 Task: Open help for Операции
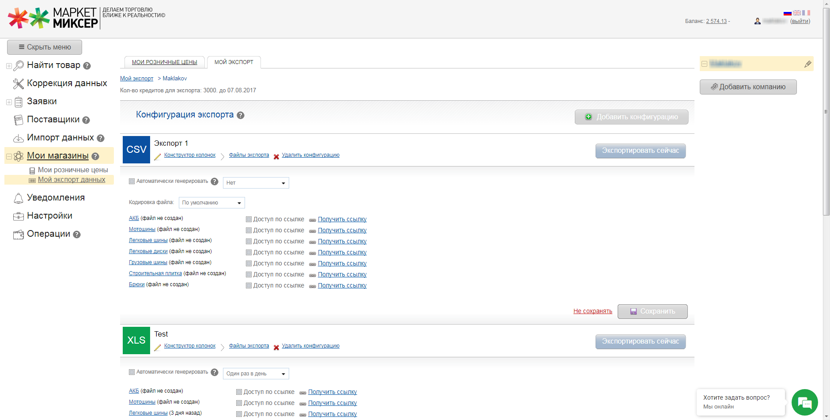point(77,235)
